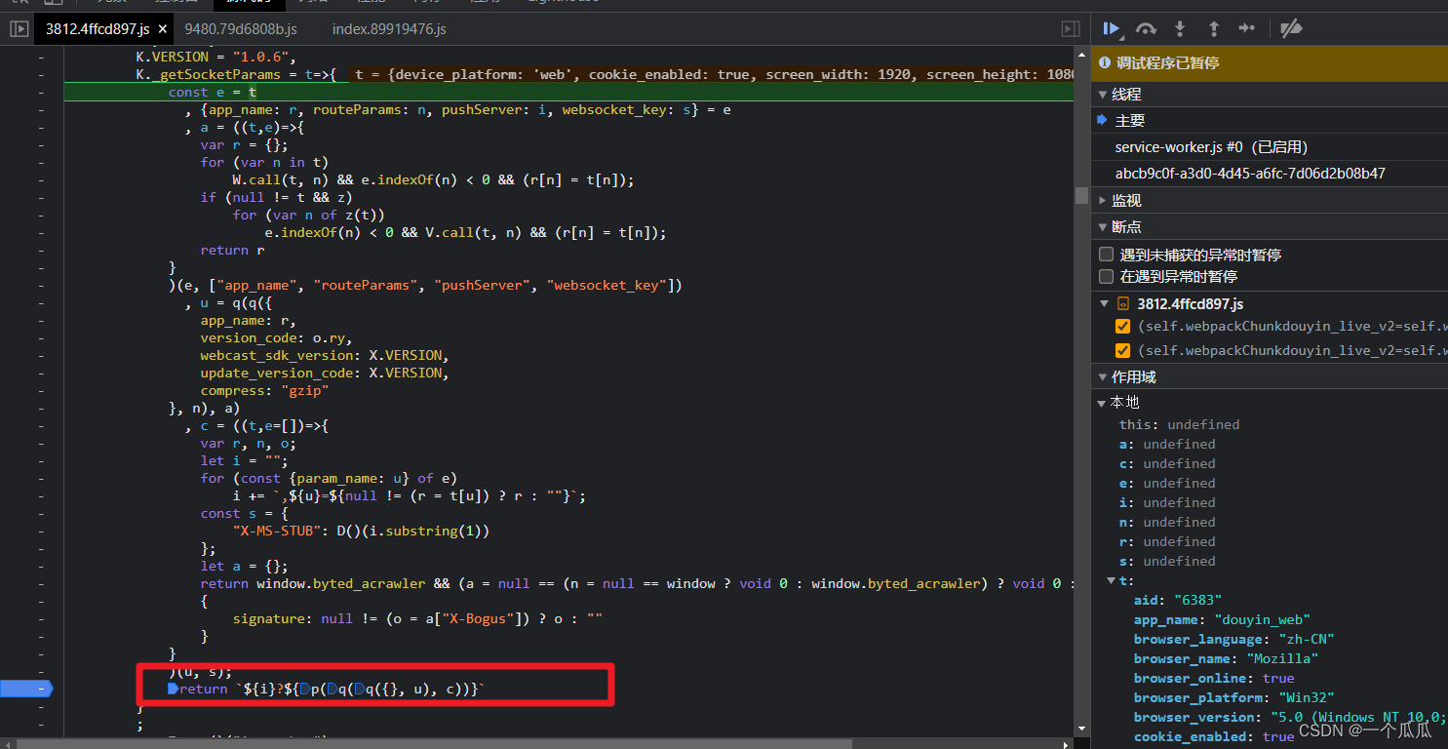
Task: Collapse the 线程 threads section
Action: point(1103,95)
